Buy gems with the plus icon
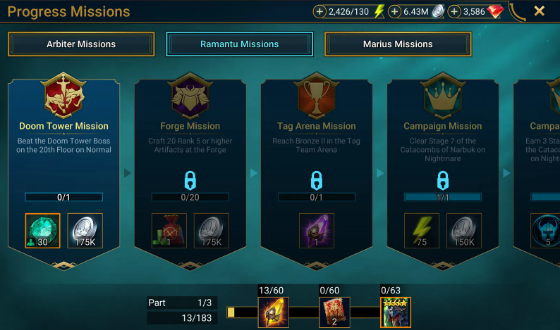This screenshot has width=560, height=330. pos(454,12)
